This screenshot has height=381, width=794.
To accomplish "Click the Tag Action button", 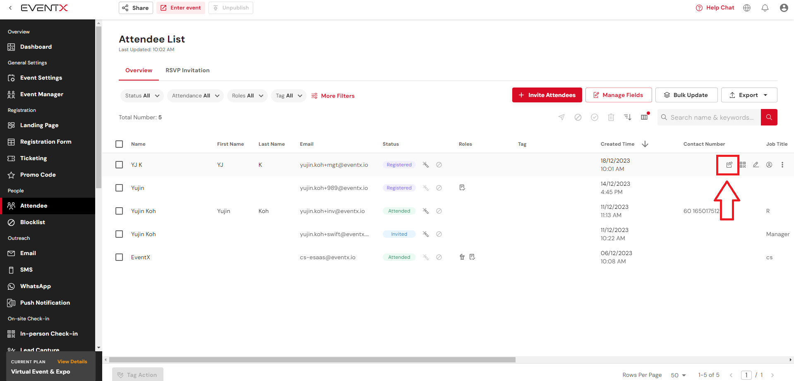I will (138, 375).
